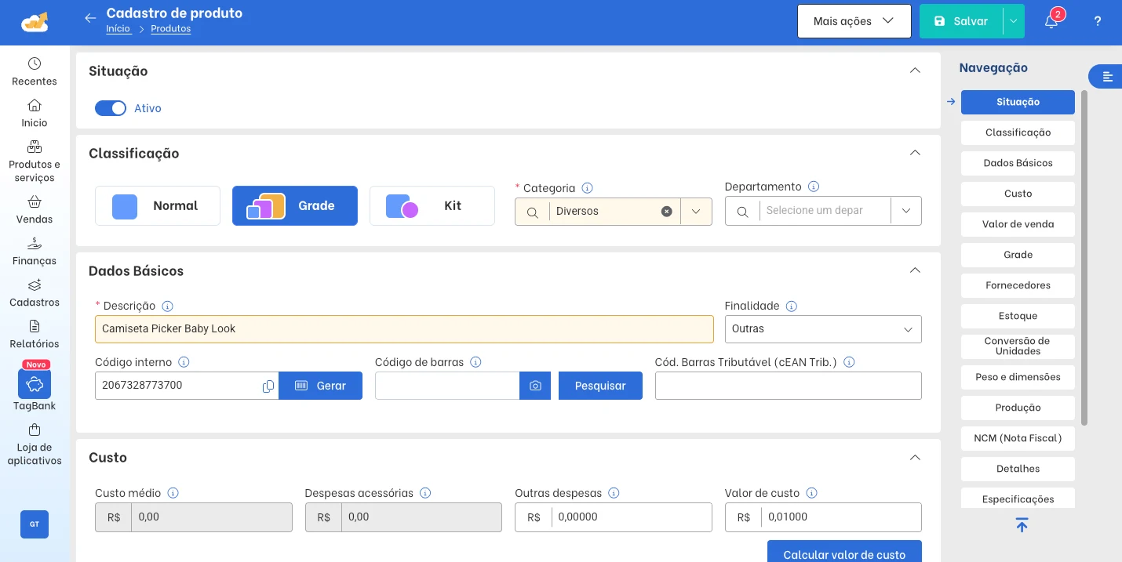This screenshot has width=1122, height=562.
Task: Collapse the Custo section
Action: coord(915,457)
